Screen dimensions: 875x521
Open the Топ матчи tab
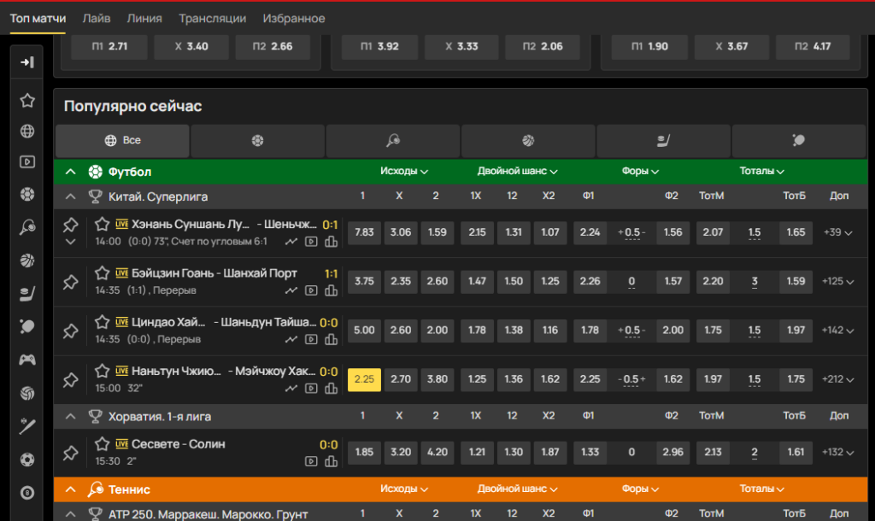click(38, 19)
